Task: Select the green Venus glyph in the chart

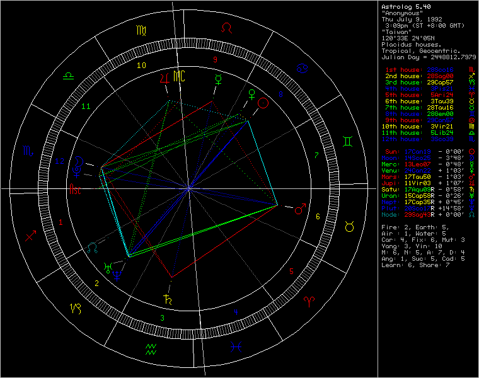Action: click(x=251, y=94)
